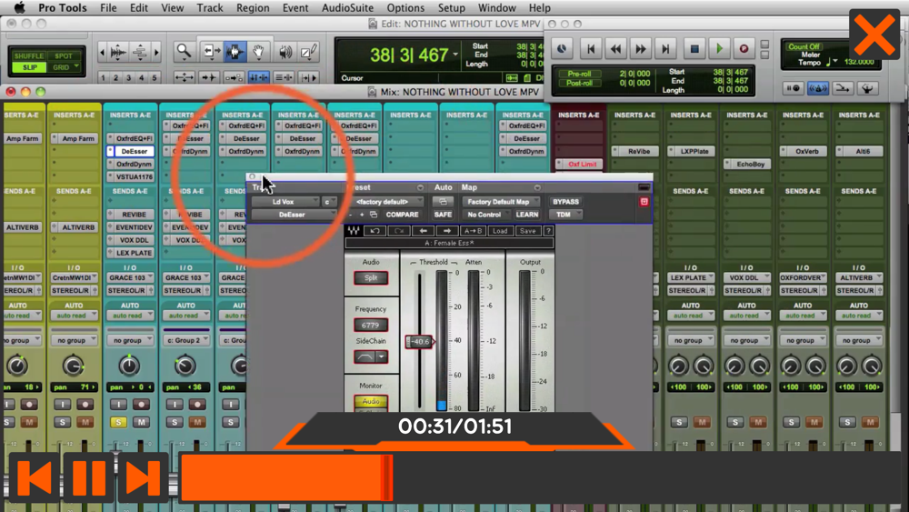Image resolution: width=909 pixels, height=512 pixels.
Task: Click the plug-in help question mark
Action: (x=548, y=231)
